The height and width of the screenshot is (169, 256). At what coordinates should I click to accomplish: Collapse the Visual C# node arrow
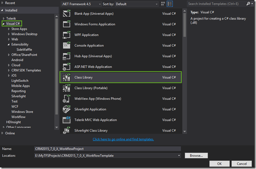[x=3, y=24]
